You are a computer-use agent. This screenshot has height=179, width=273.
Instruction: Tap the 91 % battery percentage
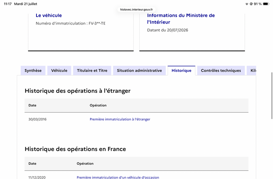point(258,4)
